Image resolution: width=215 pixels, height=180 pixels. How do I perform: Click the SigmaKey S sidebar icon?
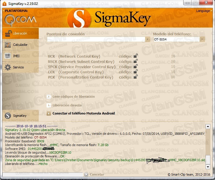tap(8, 116)
